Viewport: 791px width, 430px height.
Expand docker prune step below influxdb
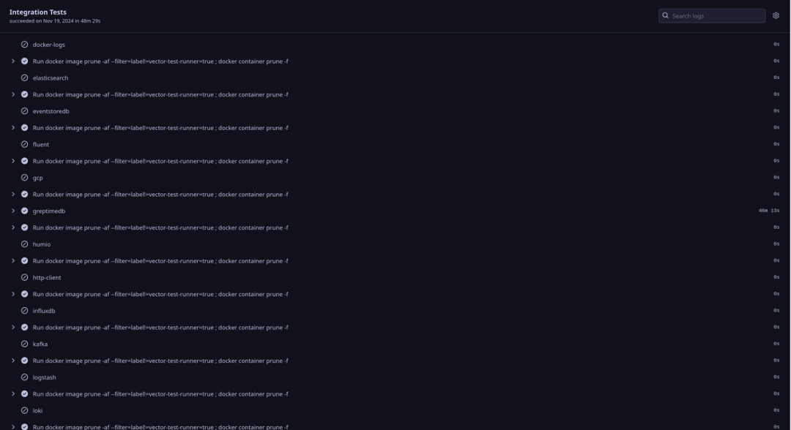tap(13, 328)
